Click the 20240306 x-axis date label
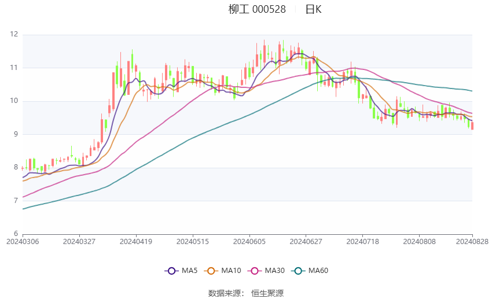Screen dimensions: 492x299 [x=23, y=242]
